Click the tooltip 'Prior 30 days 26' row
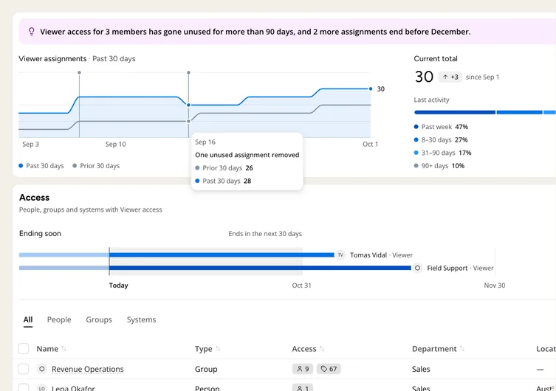 coord(224,168)
